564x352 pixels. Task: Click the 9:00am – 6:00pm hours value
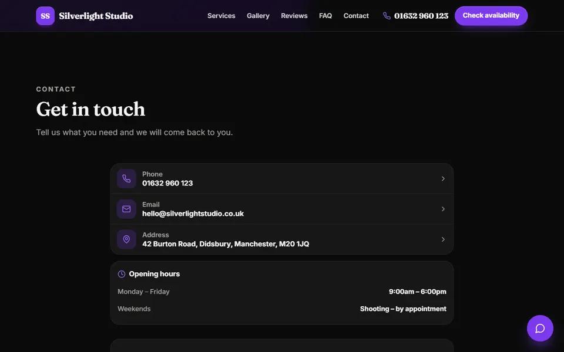tap(418, 292)
